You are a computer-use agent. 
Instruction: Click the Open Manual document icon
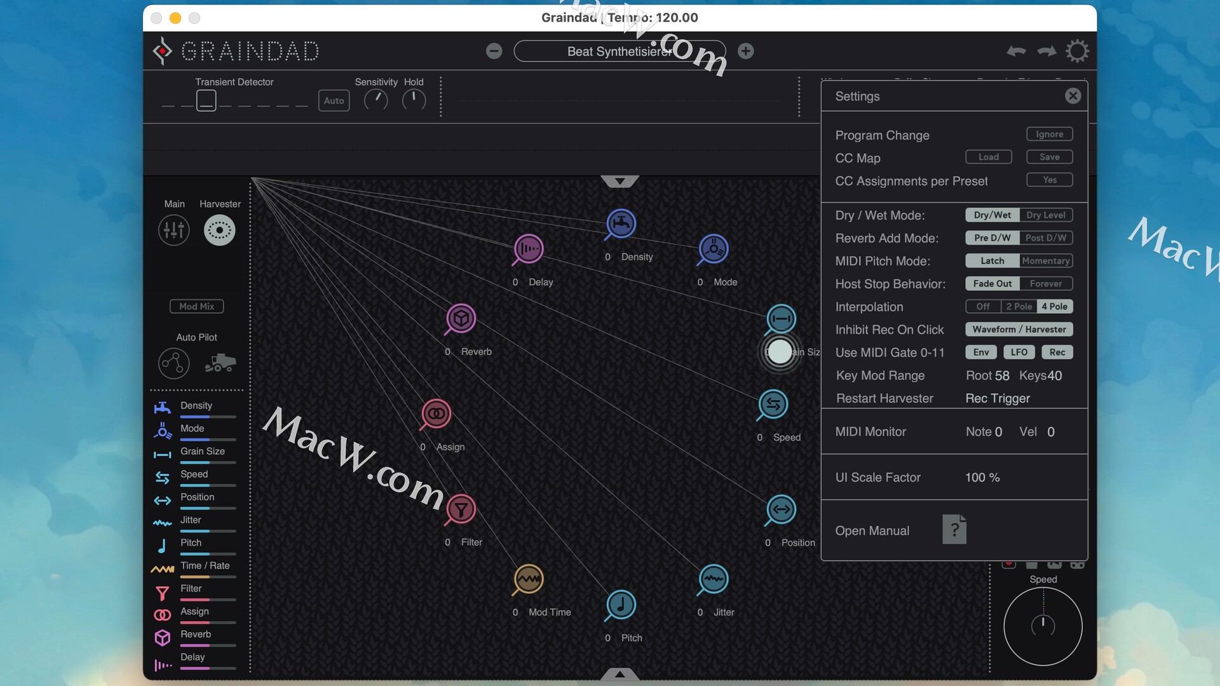[x=954, y=529]
